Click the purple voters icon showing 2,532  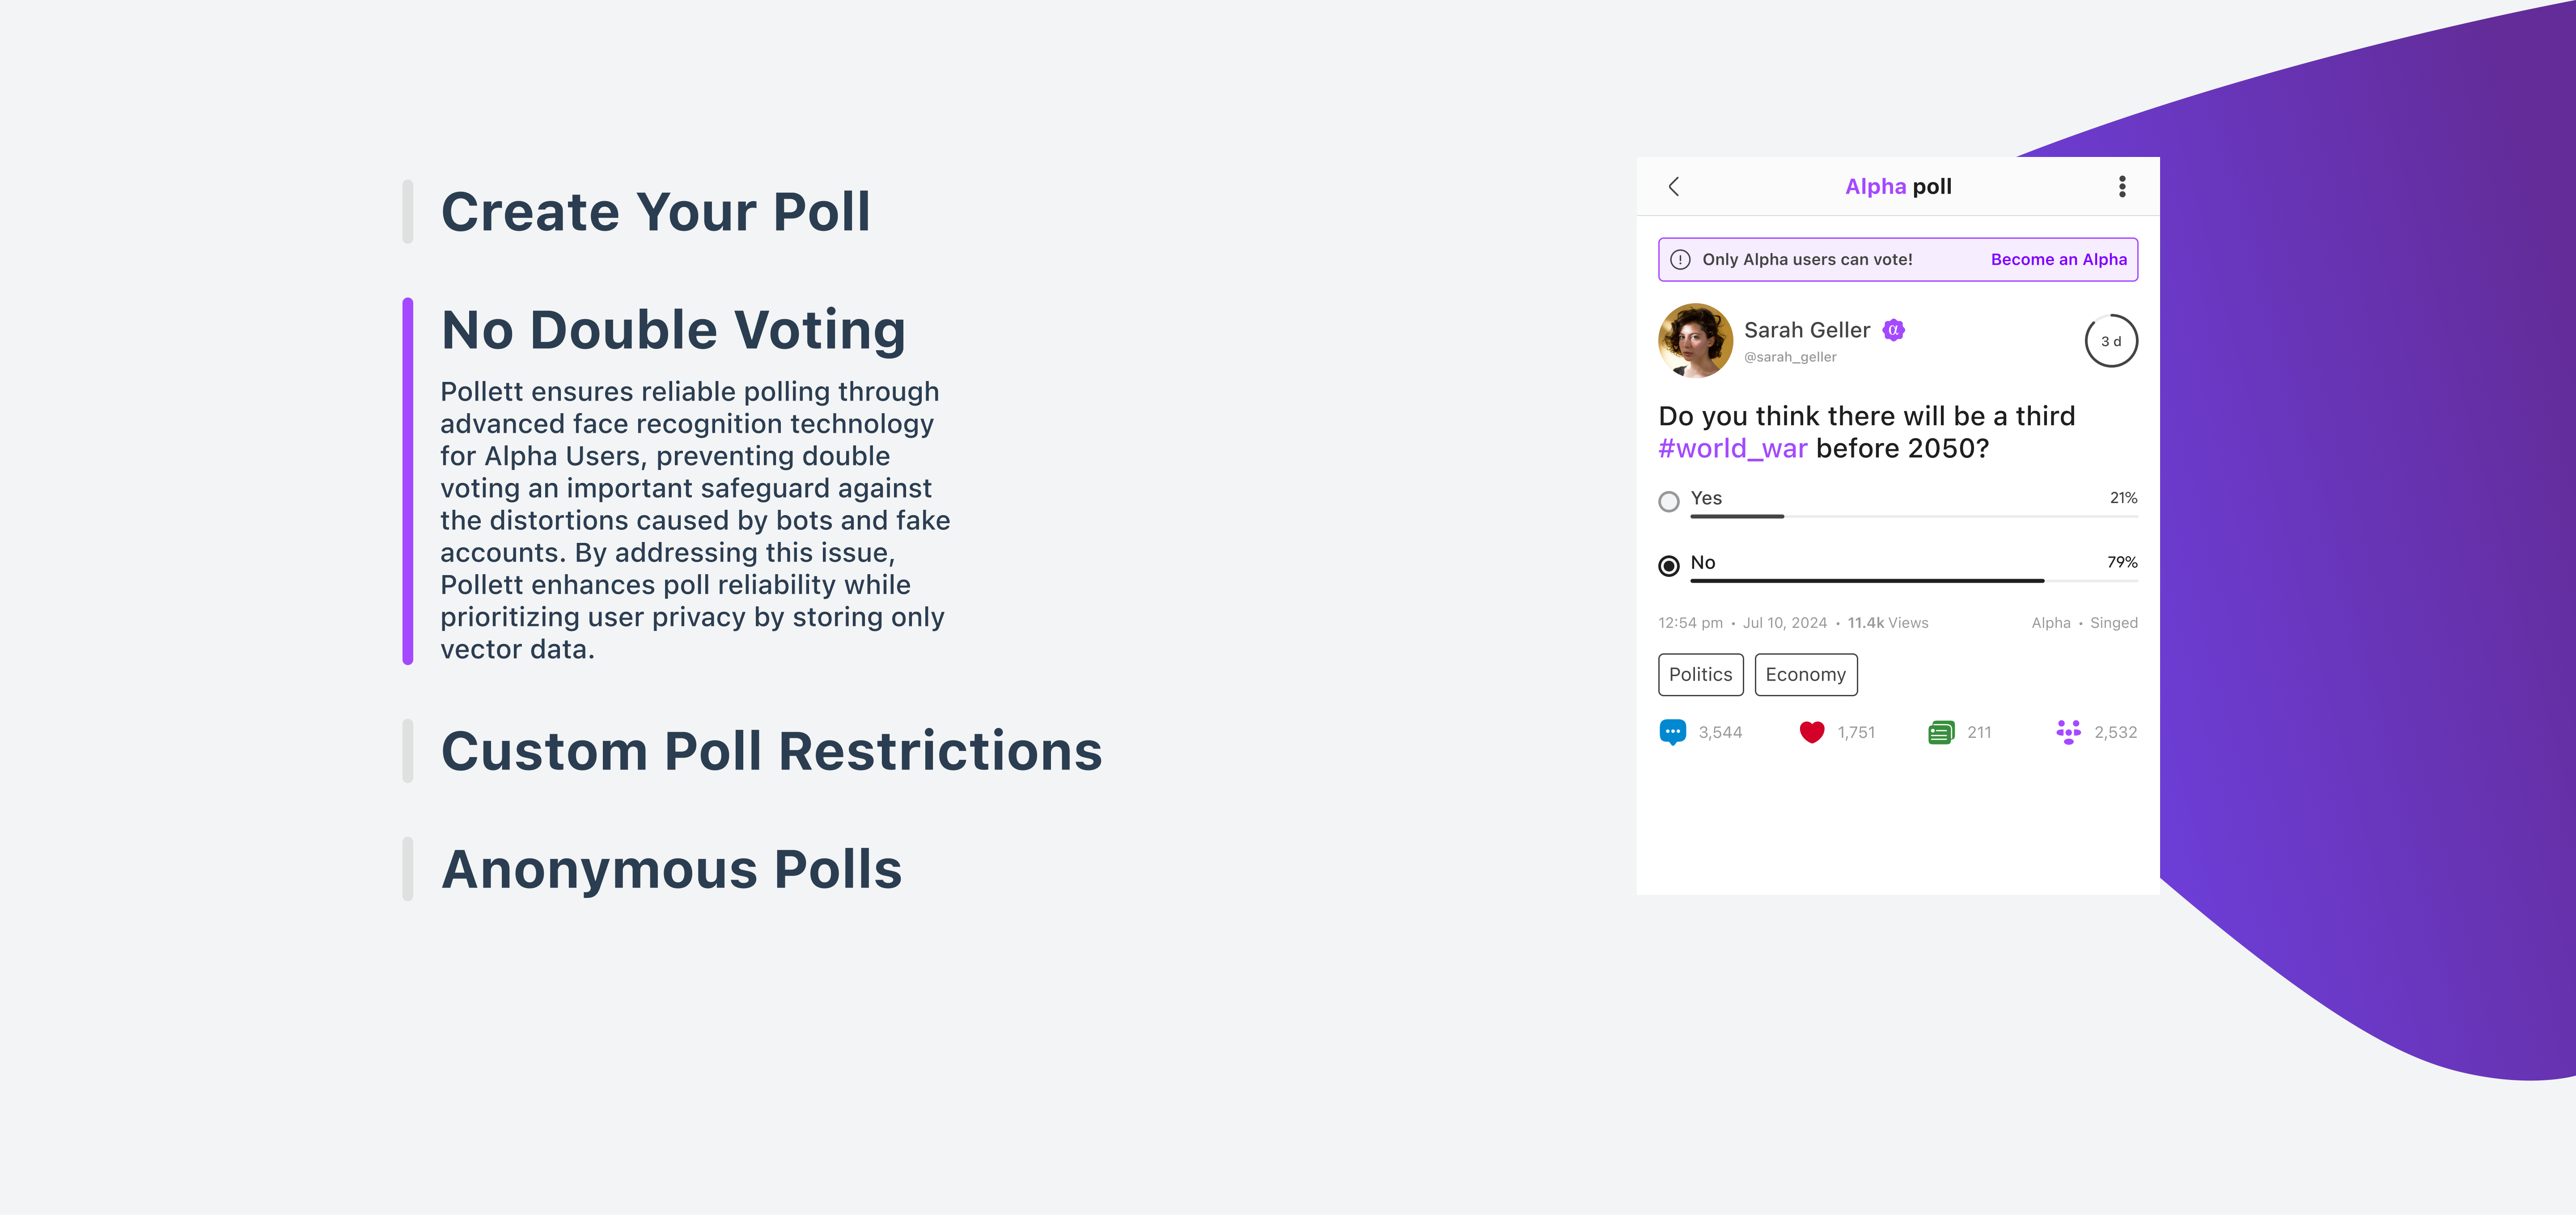[2068, 732]
